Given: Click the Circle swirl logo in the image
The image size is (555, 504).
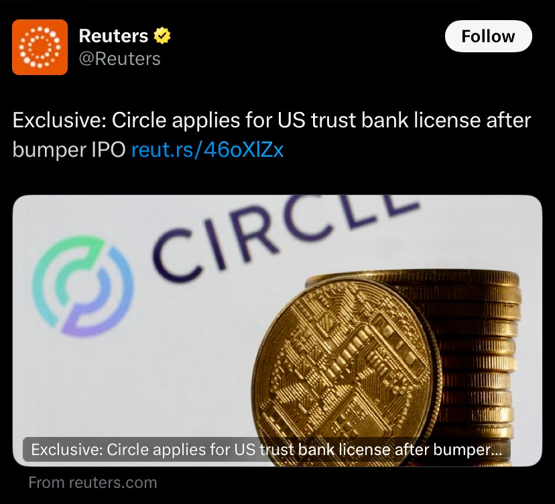Looking at the screenshot, I should 83,286.
